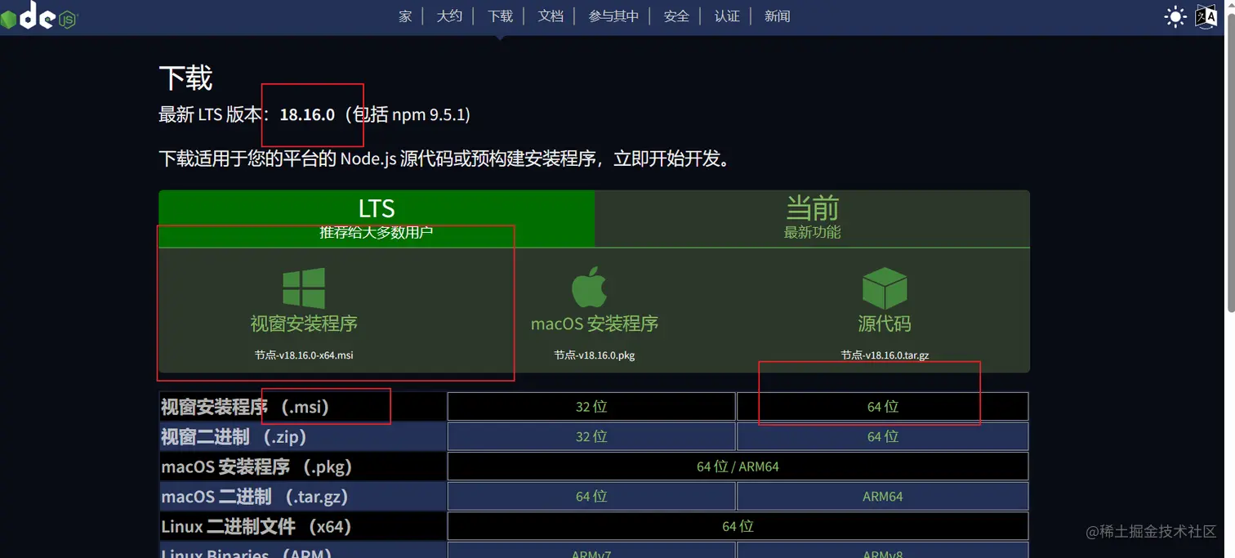Open the 新闻 (News) menu item
Viewport: 1235px width, 558px height.
pyautogui.click(x=777, y=16)
